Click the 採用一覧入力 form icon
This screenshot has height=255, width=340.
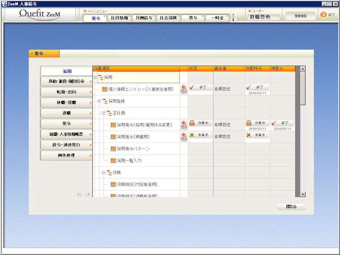click(113, 161)
